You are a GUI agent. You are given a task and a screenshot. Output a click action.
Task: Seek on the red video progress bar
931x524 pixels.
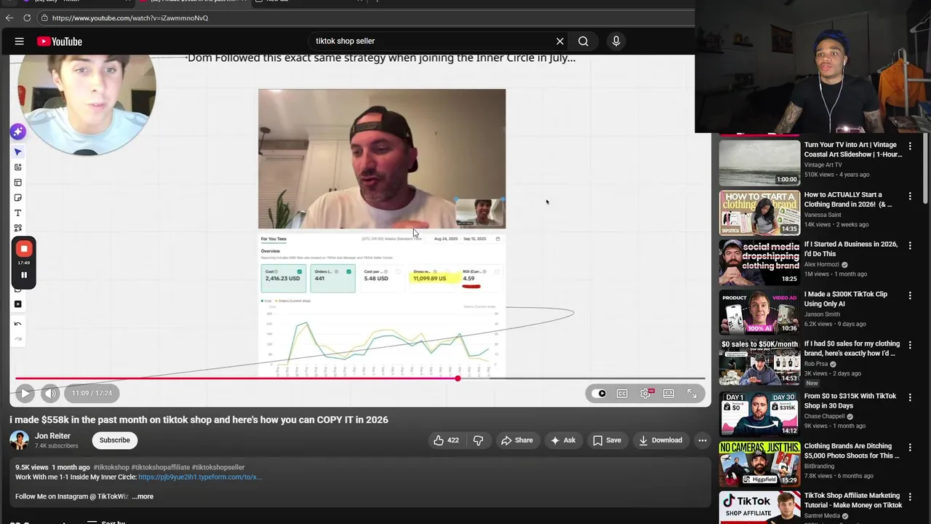[x=360, y=378]
